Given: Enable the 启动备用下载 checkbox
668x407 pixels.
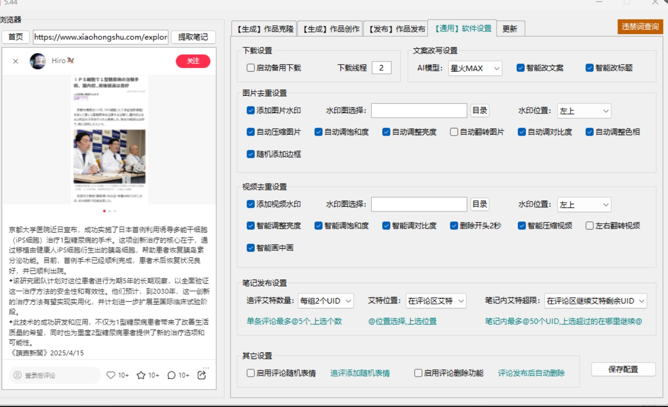Looking at the screenshot, I should coord(251,68).
